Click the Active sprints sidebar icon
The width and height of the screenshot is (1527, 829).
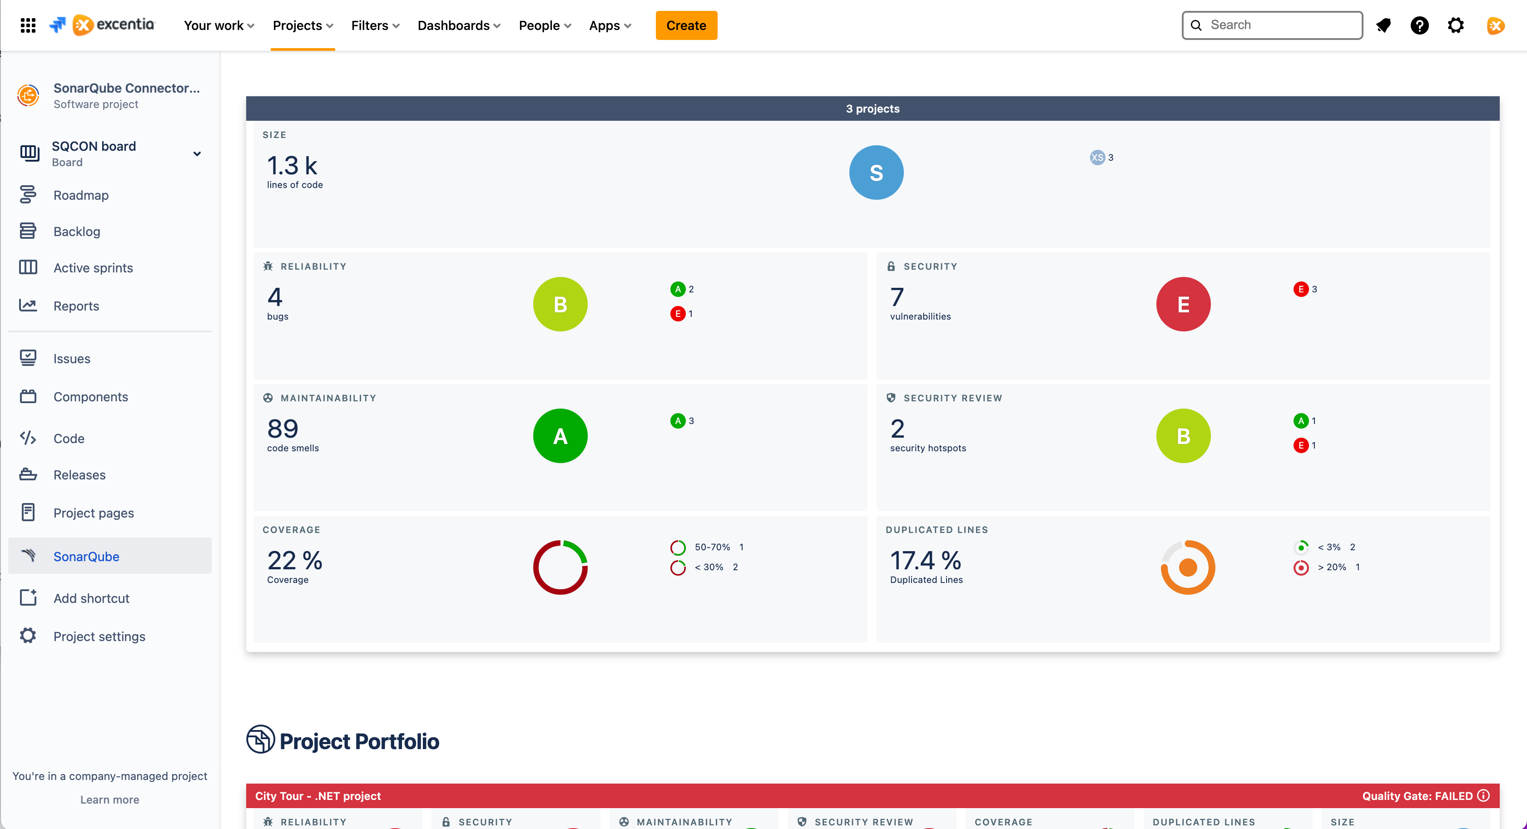click(x=28, y=267)
